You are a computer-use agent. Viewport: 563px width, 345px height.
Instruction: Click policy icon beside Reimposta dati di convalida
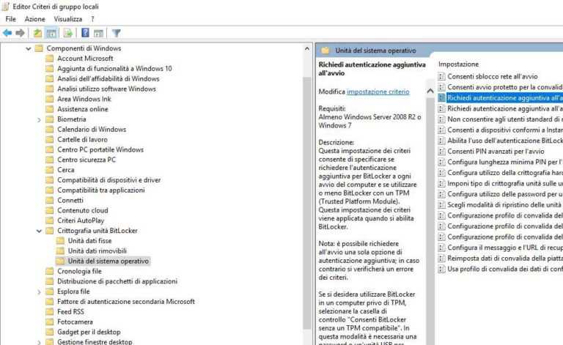click(441, 259)
